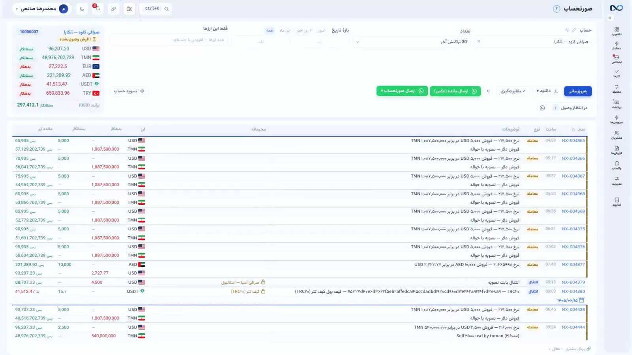
Task: Click the به‌روزرسانی (refresh) button
Action: [577, 91]
